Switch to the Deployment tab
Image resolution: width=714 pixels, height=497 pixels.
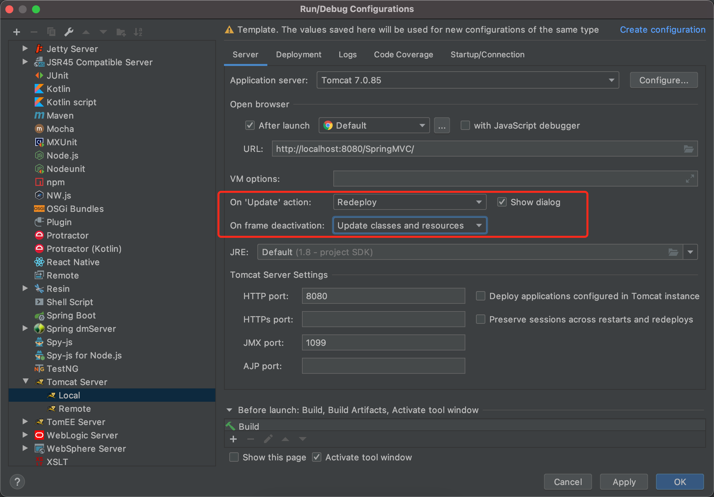pyautogui.click(x=299, y=55)
